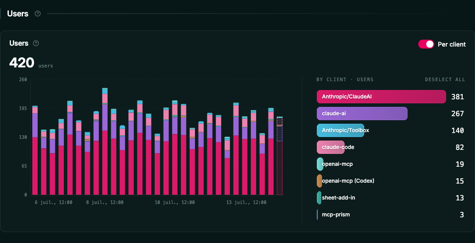The image size is (475, 243).
Task: Click the 8 juil., 12:00 axis label
Action: pos(105,202)
